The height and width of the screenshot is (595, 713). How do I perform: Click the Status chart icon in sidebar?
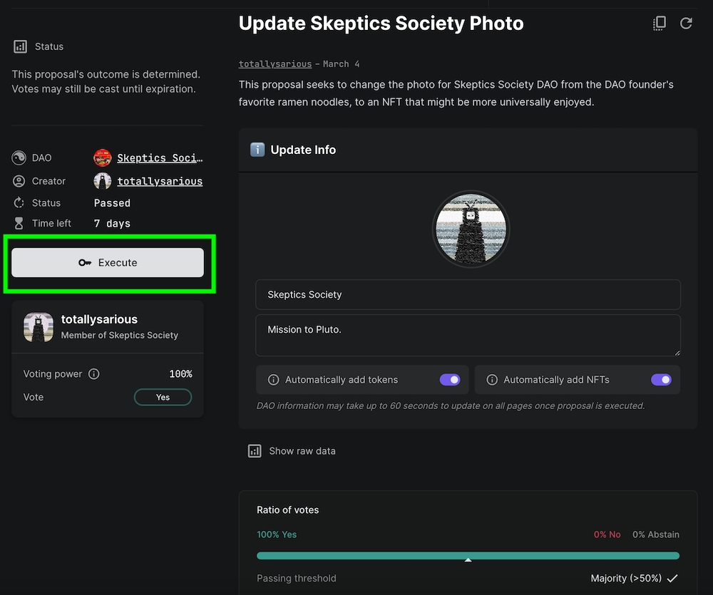tap(20, 47)
